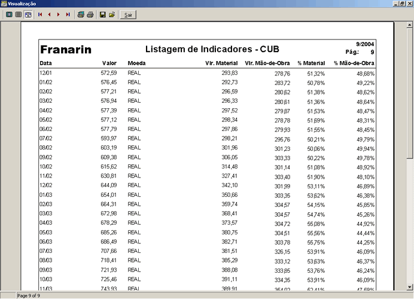Click the date cell 12/01
Viewport: 414px width, 299px height.
pos(45,73)
